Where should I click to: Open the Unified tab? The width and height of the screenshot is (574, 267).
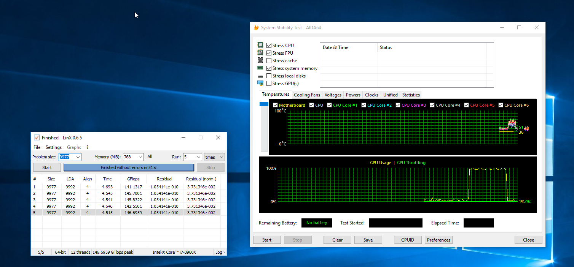point(391,95)
